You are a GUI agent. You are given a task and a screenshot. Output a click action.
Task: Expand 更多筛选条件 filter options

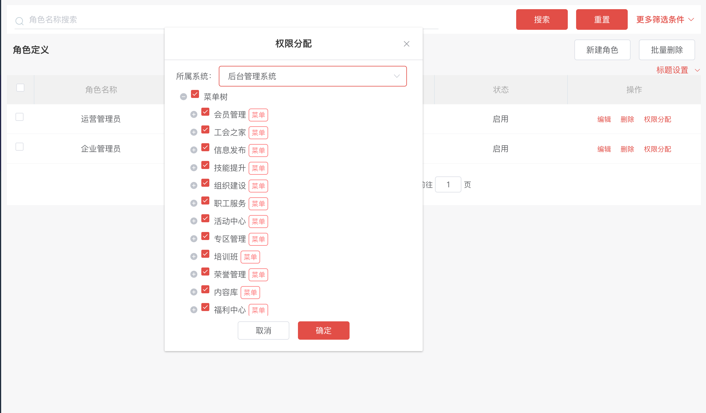click(665, 19)
